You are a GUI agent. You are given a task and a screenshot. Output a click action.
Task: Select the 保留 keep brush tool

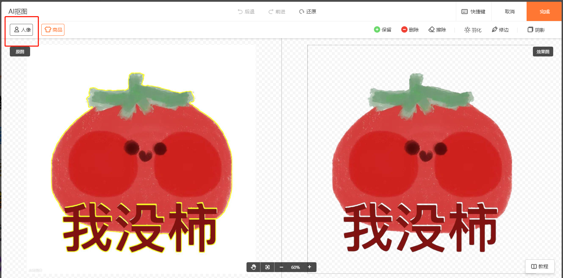click(x=383, y=30)
